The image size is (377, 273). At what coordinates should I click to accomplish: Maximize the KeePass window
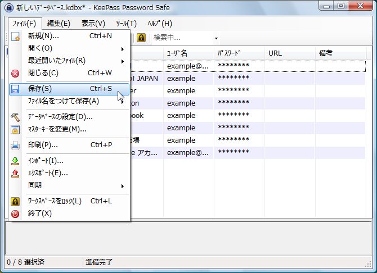coord(341,6)
